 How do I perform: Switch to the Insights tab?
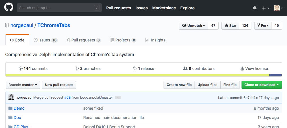(155, 40)
